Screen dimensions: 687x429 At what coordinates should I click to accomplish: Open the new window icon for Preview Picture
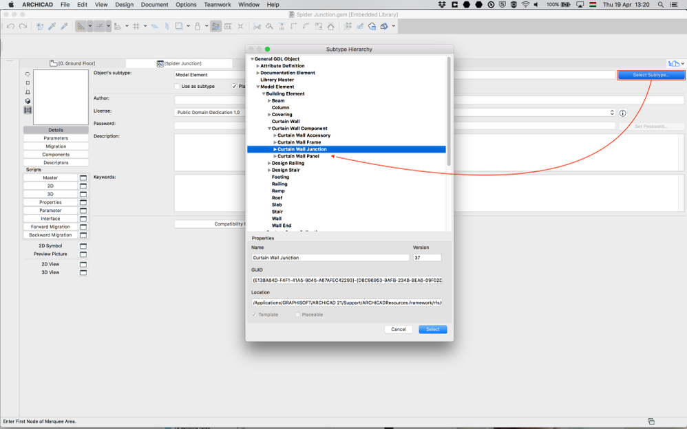(83, 254)
